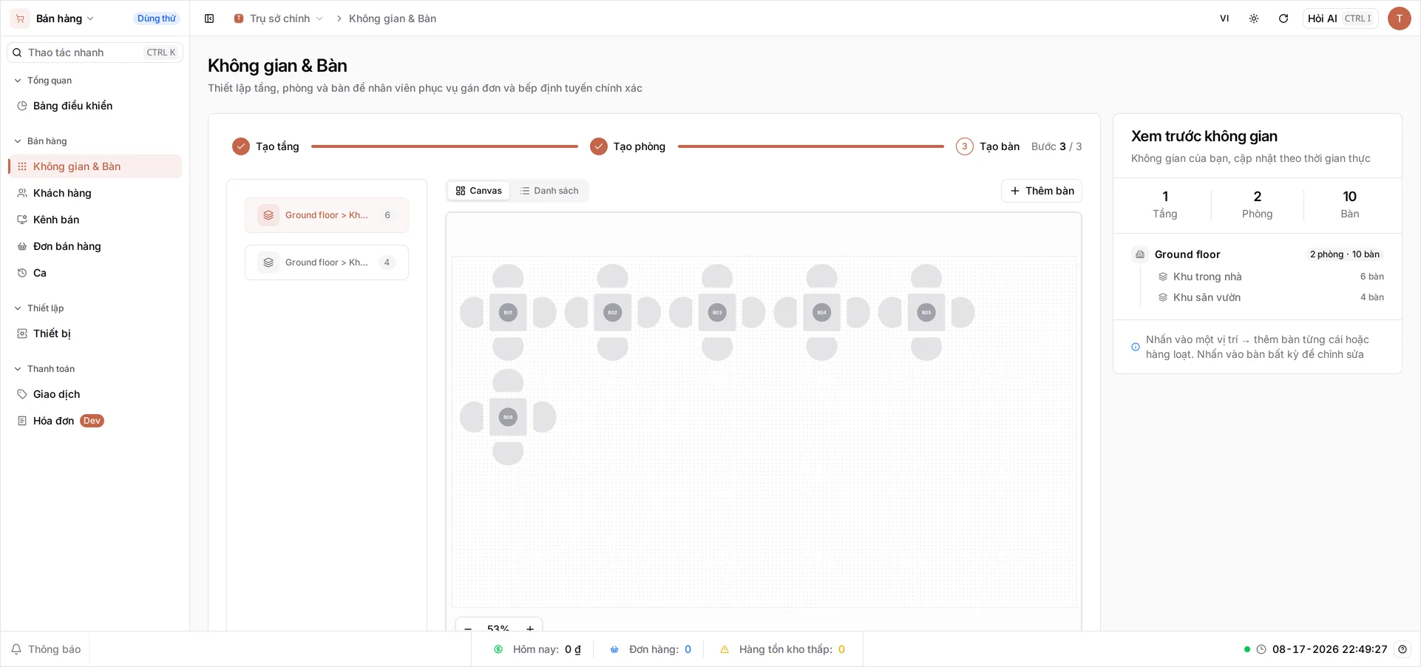Toggle the sidebar collapse icon

pos(209,18)
